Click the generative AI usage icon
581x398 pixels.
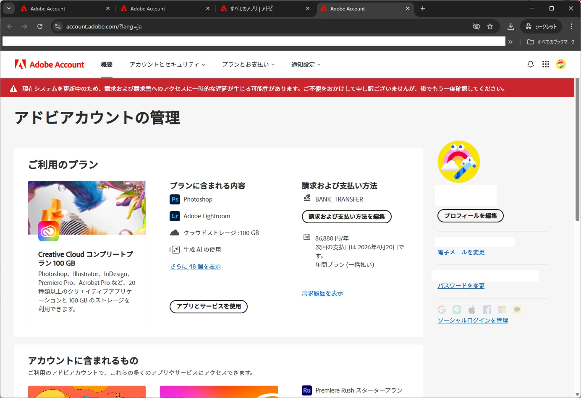point(175,250)
